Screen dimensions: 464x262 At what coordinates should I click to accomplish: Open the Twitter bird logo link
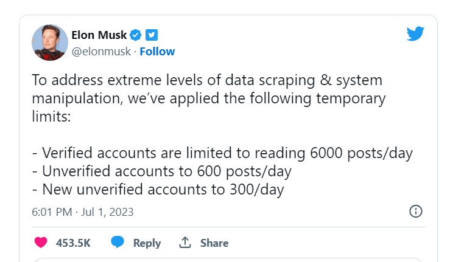click(415, 33)
